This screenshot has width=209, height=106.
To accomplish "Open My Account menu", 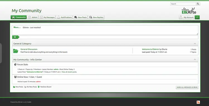I will 186,17.
